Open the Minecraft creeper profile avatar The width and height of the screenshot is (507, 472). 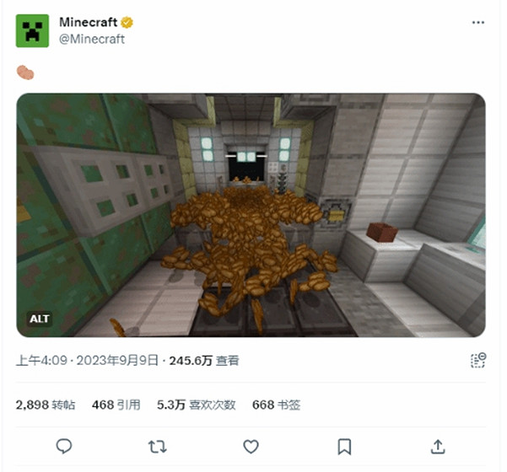click(32, 30)
